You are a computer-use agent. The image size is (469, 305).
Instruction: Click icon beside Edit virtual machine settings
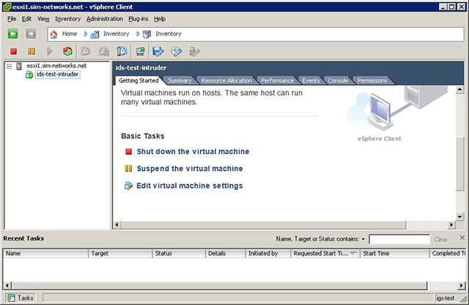128,186
